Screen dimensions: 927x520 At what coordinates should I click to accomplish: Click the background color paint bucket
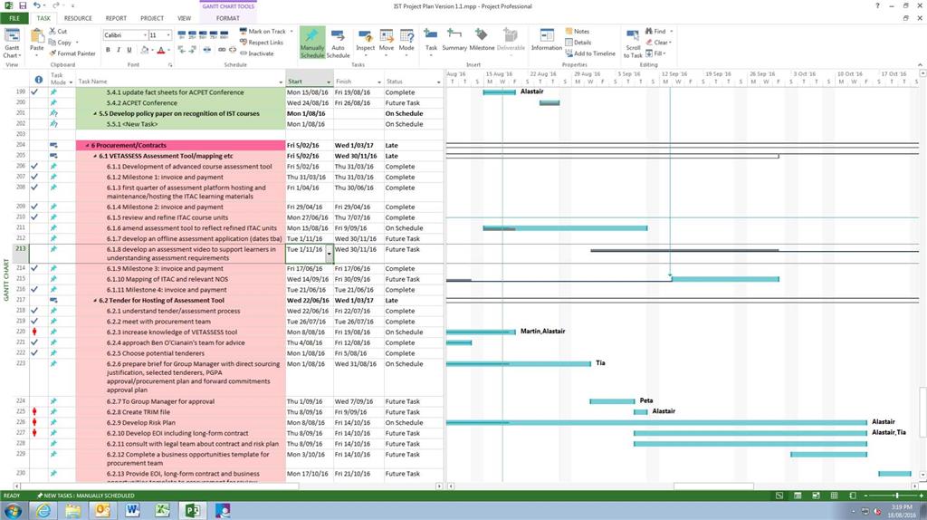tap(145, 51)
